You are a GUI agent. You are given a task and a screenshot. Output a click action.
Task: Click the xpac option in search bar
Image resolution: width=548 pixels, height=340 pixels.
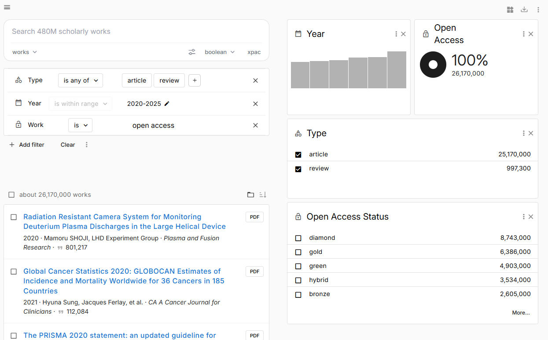click(x=254, y=52)
